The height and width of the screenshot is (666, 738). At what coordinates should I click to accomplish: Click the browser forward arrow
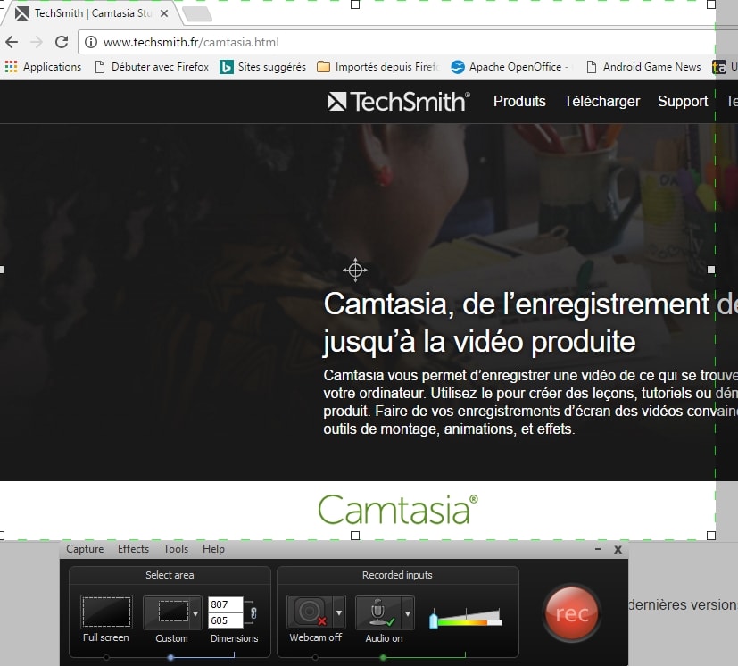click(x=37, y=42)
